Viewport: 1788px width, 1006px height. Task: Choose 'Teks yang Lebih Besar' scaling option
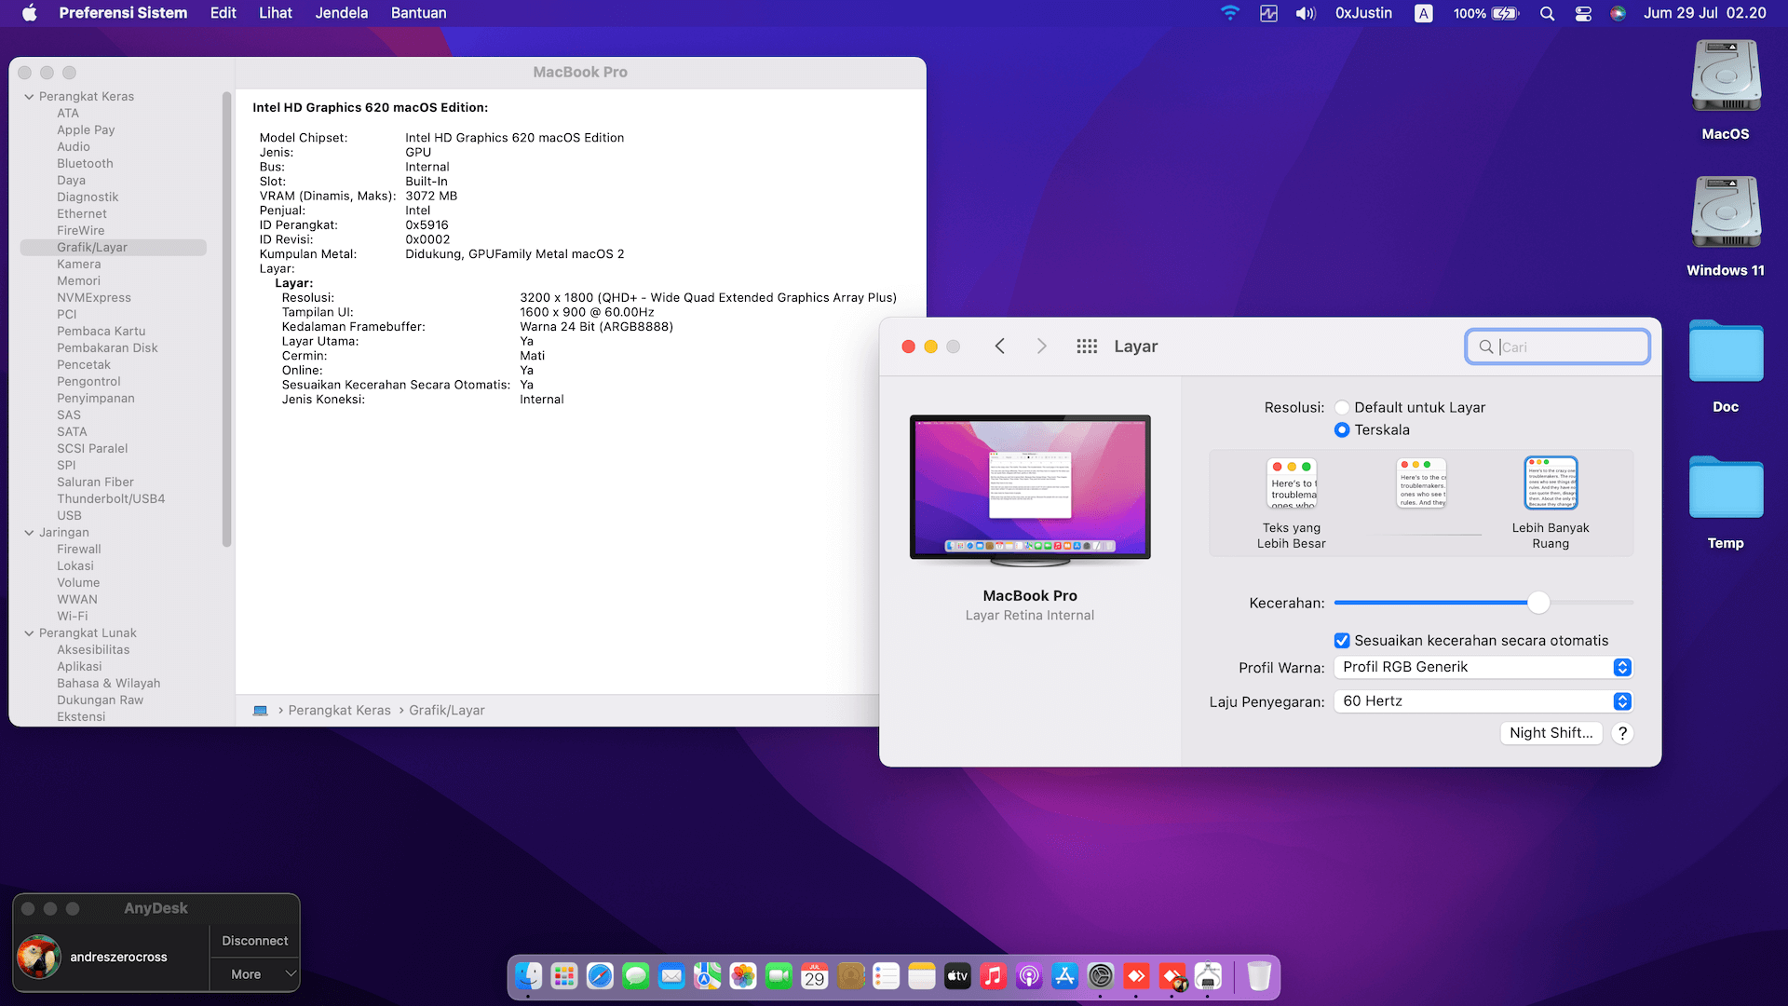pos(1292,503)
